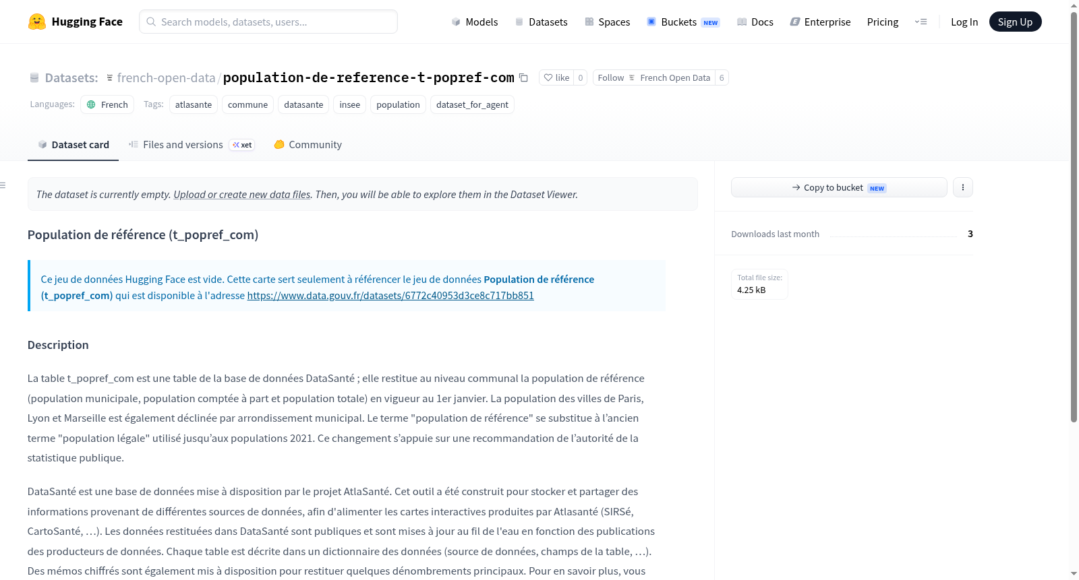Image resolution: width=1079 pixels, height=580 pixels.
Task: Open population-de-reference-t-popref-com dataset title link
Action: coord(368,77)
